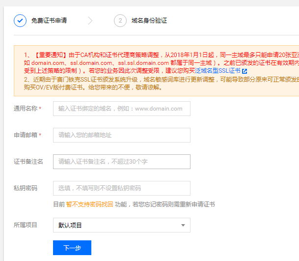Click the arrow chevron between the steps
Image resolution: width=299 pixels, height=261 pixels.
click(x=90, y=21)
